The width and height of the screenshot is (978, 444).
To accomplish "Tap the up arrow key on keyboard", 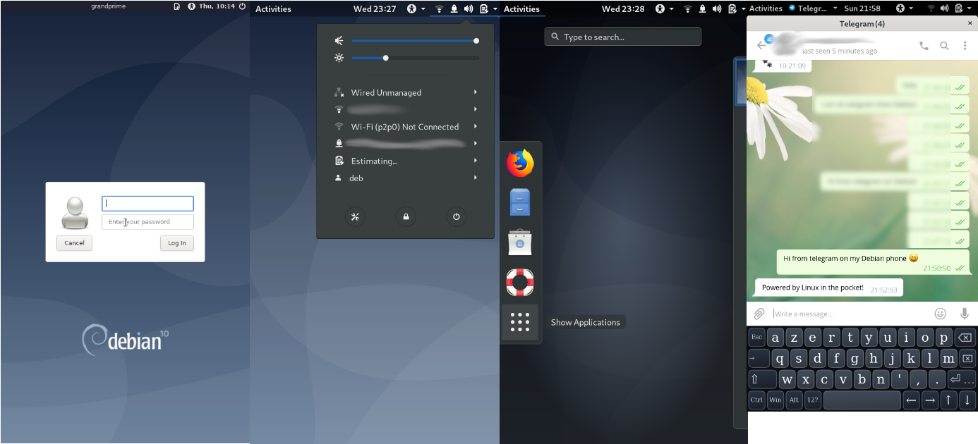I will click(x=948, y=400).
